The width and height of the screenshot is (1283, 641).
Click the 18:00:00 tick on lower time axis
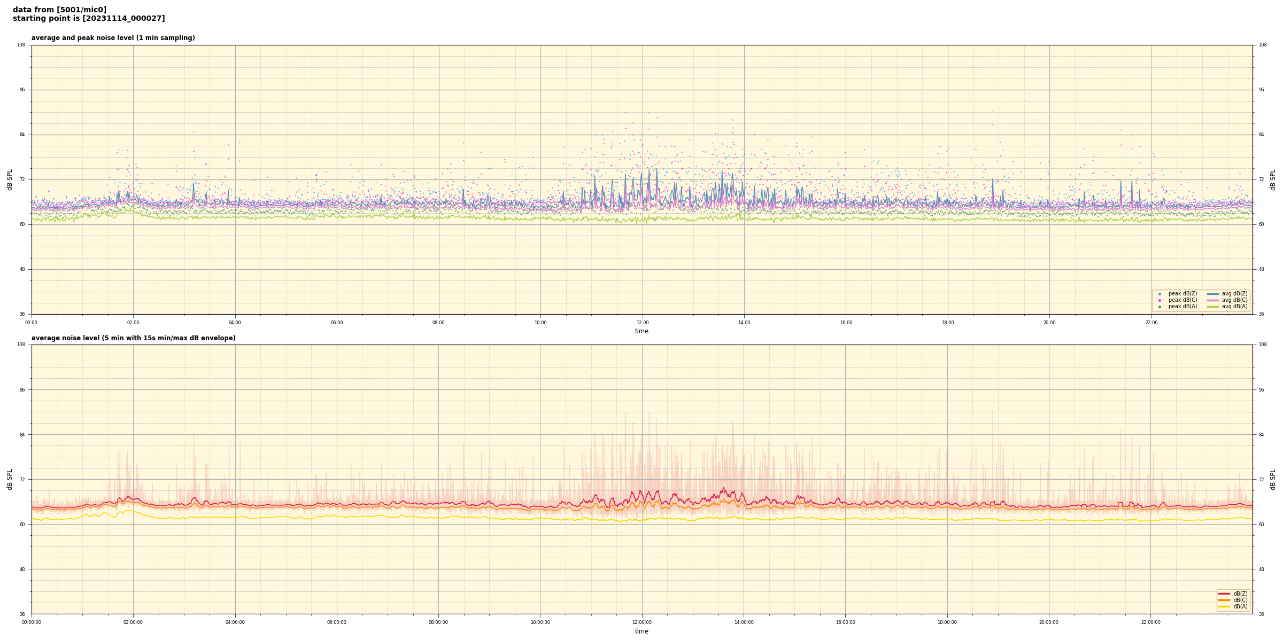pos(947,622)
